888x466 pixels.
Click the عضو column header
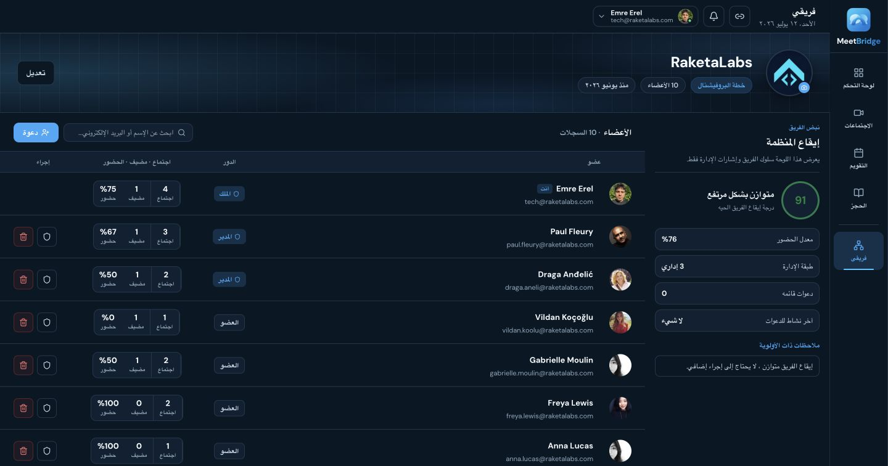point(594,161)
